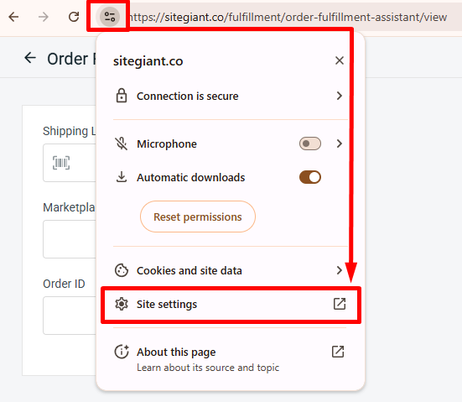Viewport: 462px width, 402px height.
Task: Click the back arrow beside Order heading
Action: 30,58
